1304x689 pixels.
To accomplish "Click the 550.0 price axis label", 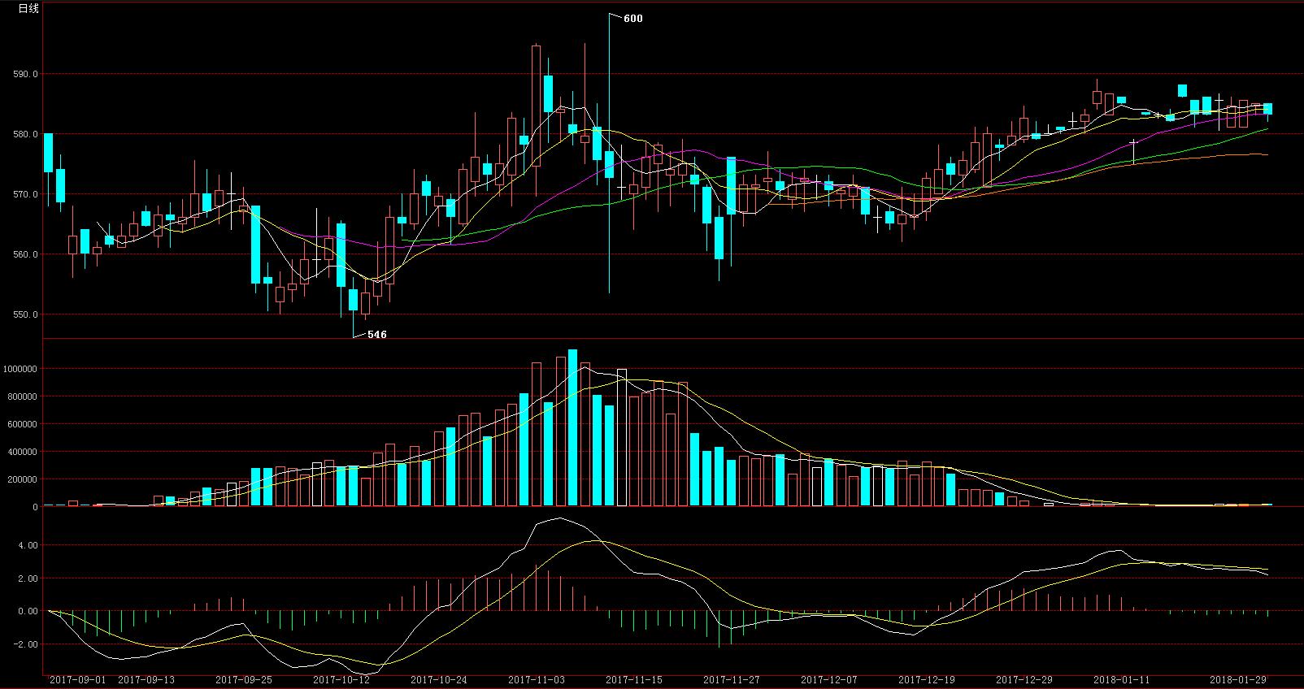I will pyautogui.click(x=24, y=314).
